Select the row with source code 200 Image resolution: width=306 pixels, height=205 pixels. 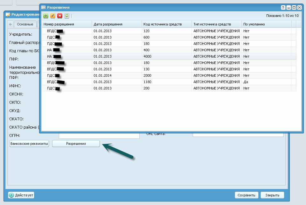[169, 88]
